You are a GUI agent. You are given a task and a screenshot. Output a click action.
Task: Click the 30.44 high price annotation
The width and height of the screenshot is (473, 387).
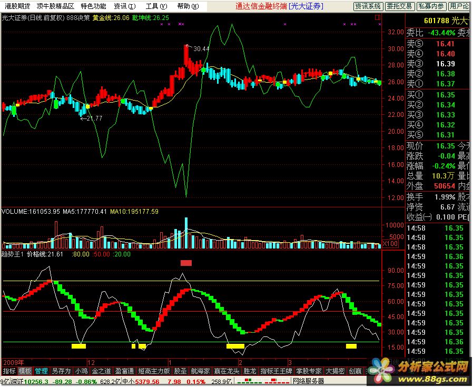(x=201, y=49)
